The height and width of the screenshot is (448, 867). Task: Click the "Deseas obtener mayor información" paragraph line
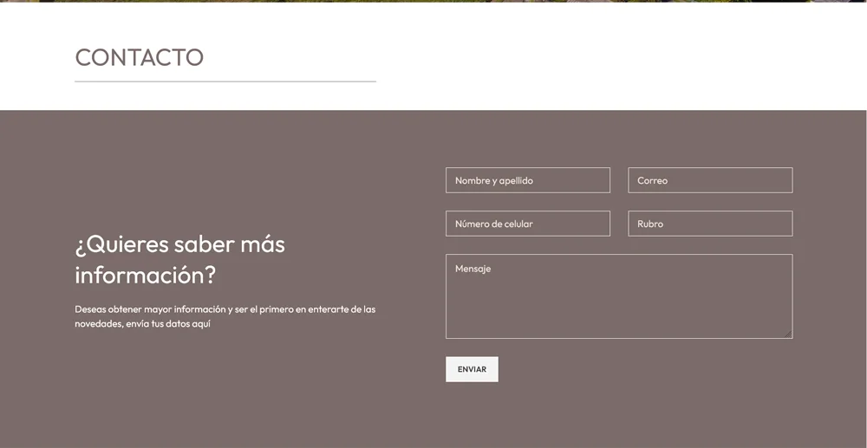225,309
